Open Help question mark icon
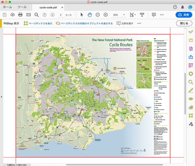 tap(175, 7)
